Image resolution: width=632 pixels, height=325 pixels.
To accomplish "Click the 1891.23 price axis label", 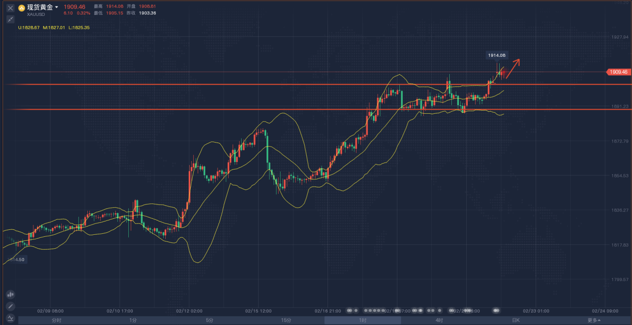I will pos(619,106).
